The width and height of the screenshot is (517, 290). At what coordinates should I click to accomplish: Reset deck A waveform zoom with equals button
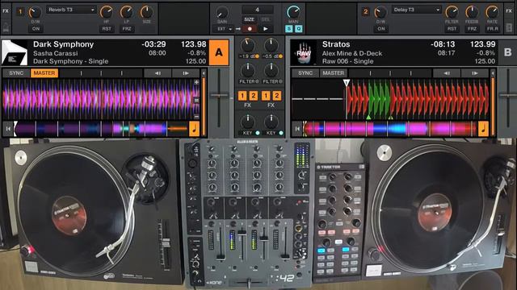point(196,100)
